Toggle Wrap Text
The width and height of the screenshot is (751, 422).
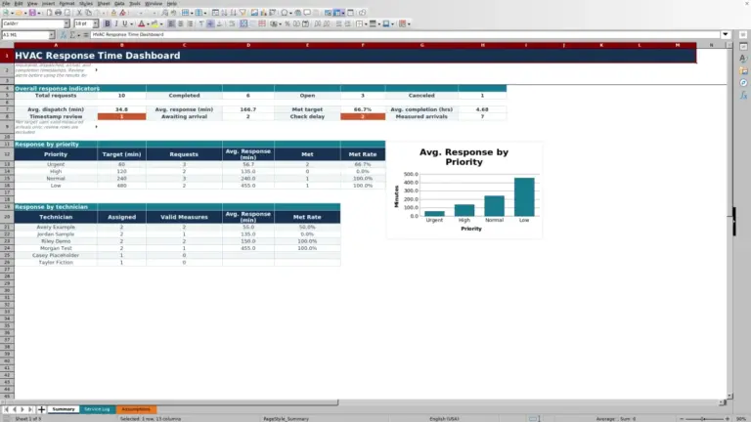click(x=232, y=23)
